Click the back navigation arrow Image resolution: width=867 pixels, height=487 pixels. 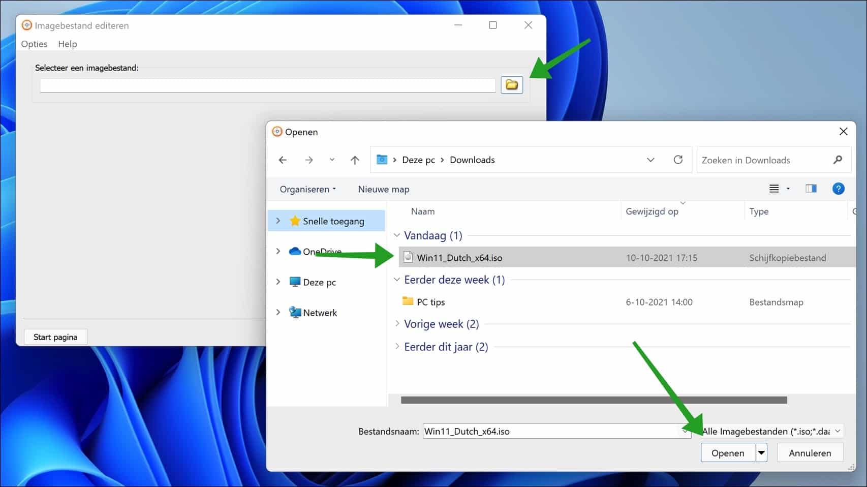point(283,160)
